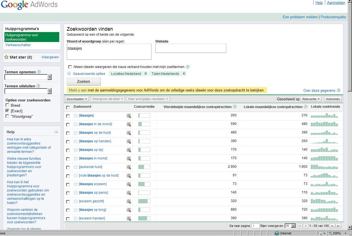The height and width of the screenshot is (236, 352).
Task: Go to next results page arrow
Action: [333, 226]
